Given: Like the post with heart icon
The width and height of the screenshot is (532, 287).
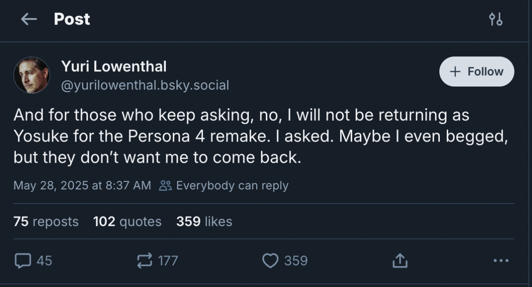Looking at the screenshot, I should [270, 260].
